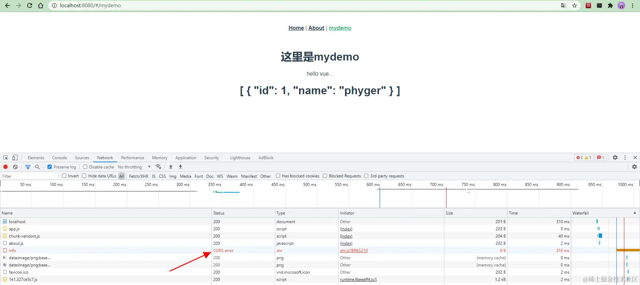The image size is (640, 285).
Task: Open DevTools settings gear
Action: (615, 157)
